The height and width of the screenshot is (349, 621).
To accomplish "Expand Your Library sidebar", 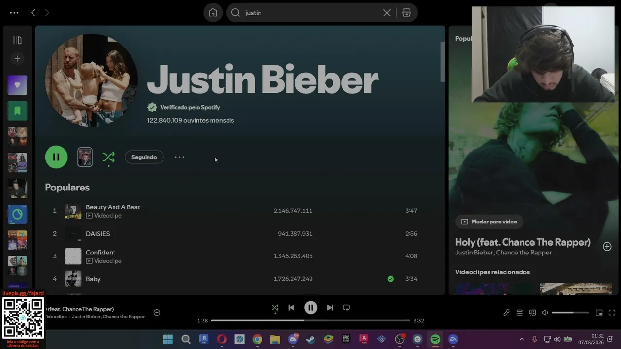I will coord(17,40).
